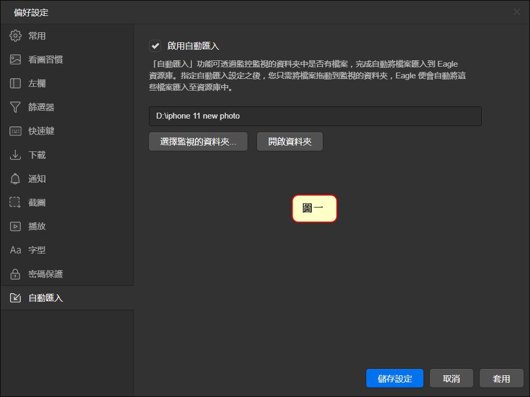Disable the 啟用自動匯入 checkbox
The height and width of the screenshot is (397, 530).
pyautogui.click(x=155, y=46)
